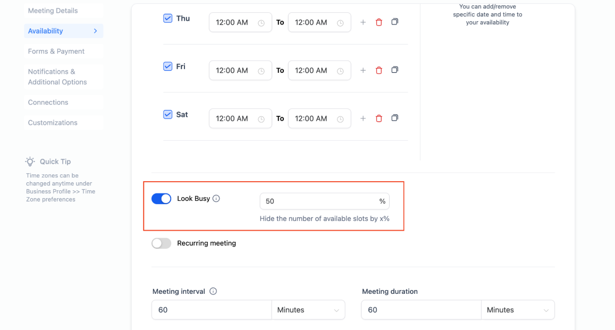
Task: Add another time slot for Friday
Action: pyautogui.click(x=363, y=70)
